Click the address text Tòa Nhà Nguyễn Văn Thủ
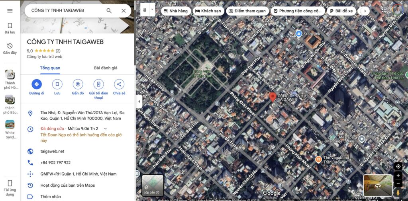 (x=82, y=115)
